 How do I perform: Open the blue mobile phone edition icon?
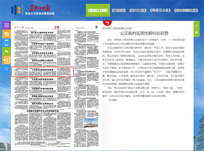pyautogui.click(x=6, y=43)
